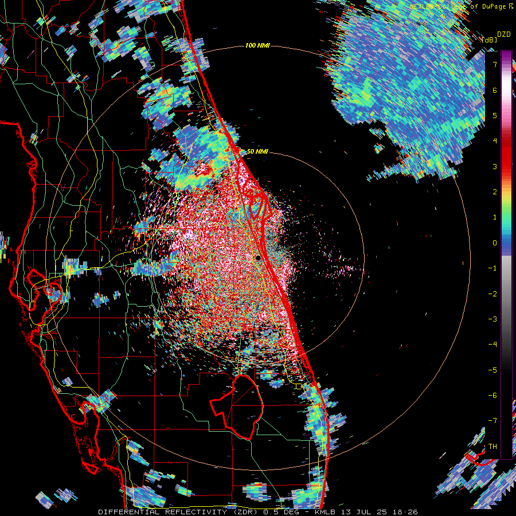516x516 pixels.
Task: Click the KMLB radar site black dot
Action: (259, 257)
